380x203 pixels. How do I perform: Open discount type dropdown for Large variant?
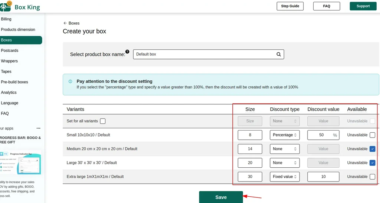click(285, 163)
